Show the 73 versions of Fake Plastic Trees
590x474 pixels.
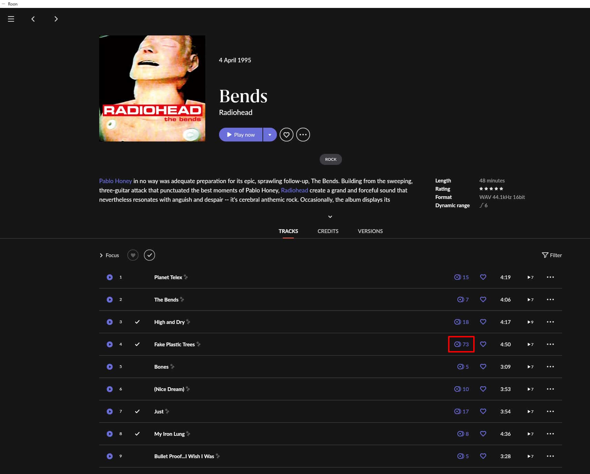point(462,344)
